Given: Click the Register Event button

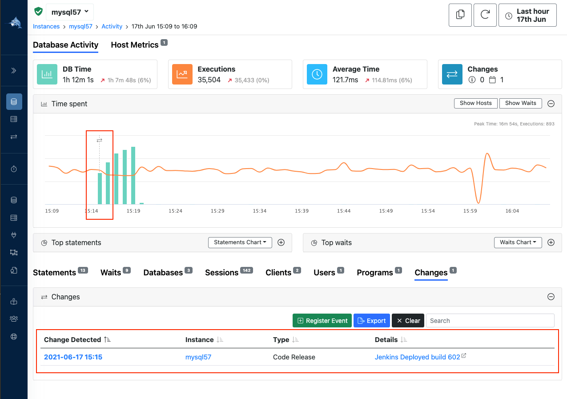Looking at the screenshot, I should click(322, 321).
